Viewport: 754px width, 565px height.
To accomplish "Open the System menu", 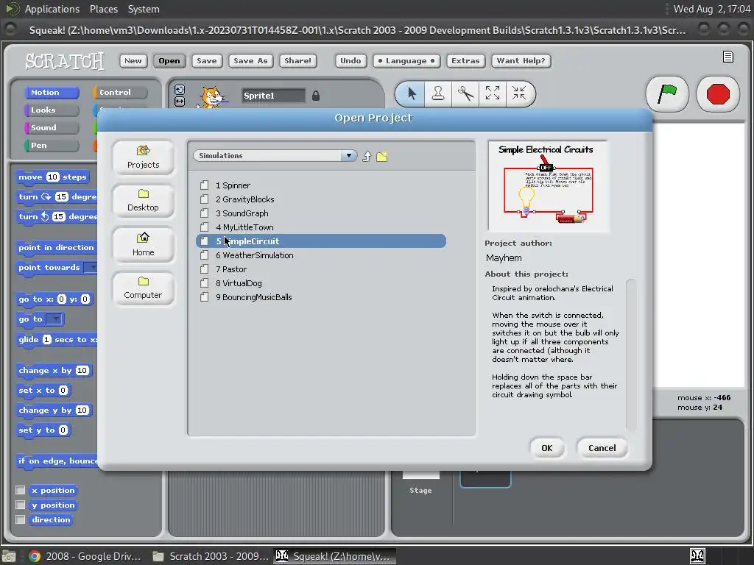I will pos(144,9).
